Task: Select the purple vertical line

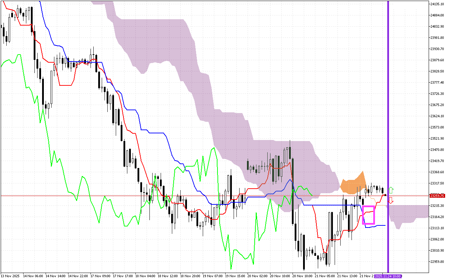Action: point(388,105)
